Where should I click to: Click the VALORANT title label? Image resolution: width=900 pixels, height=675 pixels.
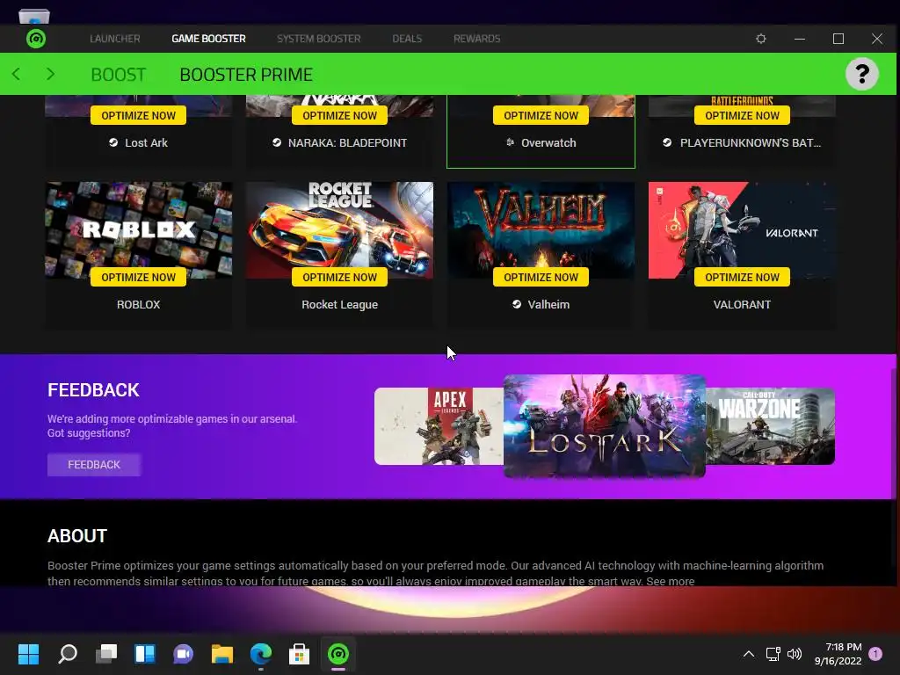[742, 305]
